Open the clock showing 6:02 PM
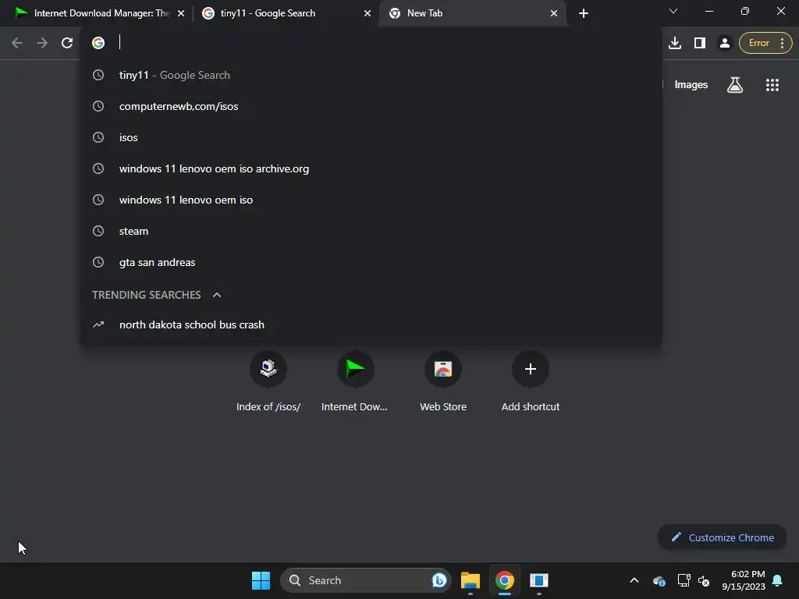 [x=744, y=580]
